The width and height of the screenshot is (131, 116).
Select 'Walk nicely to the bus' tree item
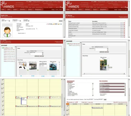pyautogui.click(x=9, y=51)
